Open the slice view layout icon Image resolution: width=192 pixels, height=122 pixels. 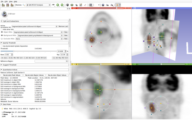pos(91,5)
